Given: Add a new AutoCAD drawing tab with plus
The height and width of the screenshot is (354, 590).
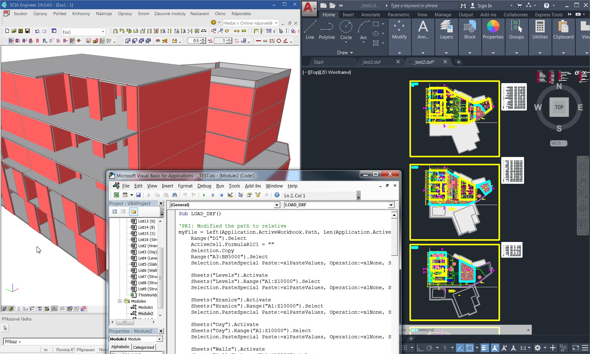Looking at the screenshot, I should (x=458, y=62).
